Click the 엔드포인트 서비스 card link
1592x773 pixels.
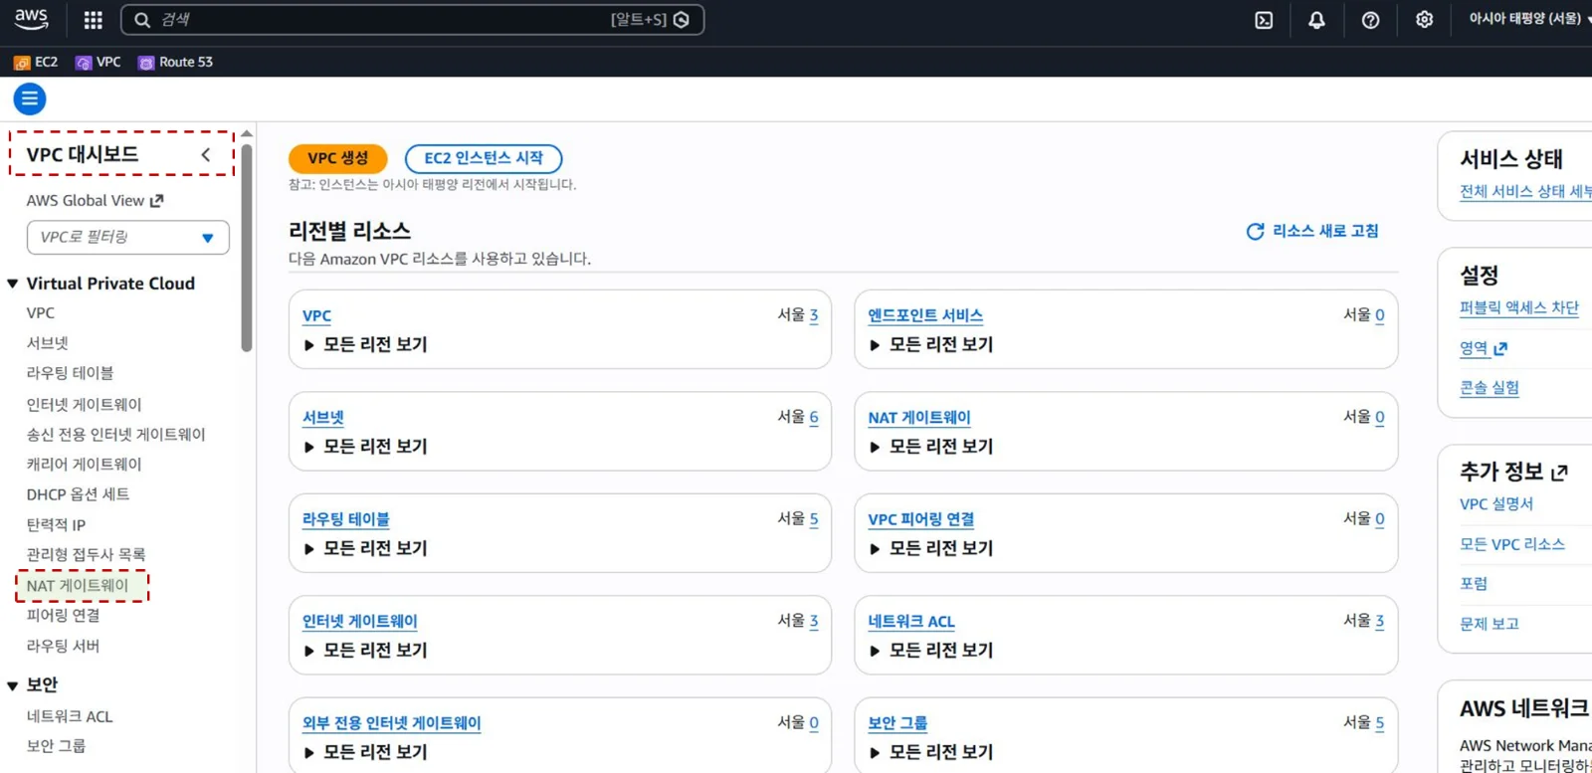[925, 315]
